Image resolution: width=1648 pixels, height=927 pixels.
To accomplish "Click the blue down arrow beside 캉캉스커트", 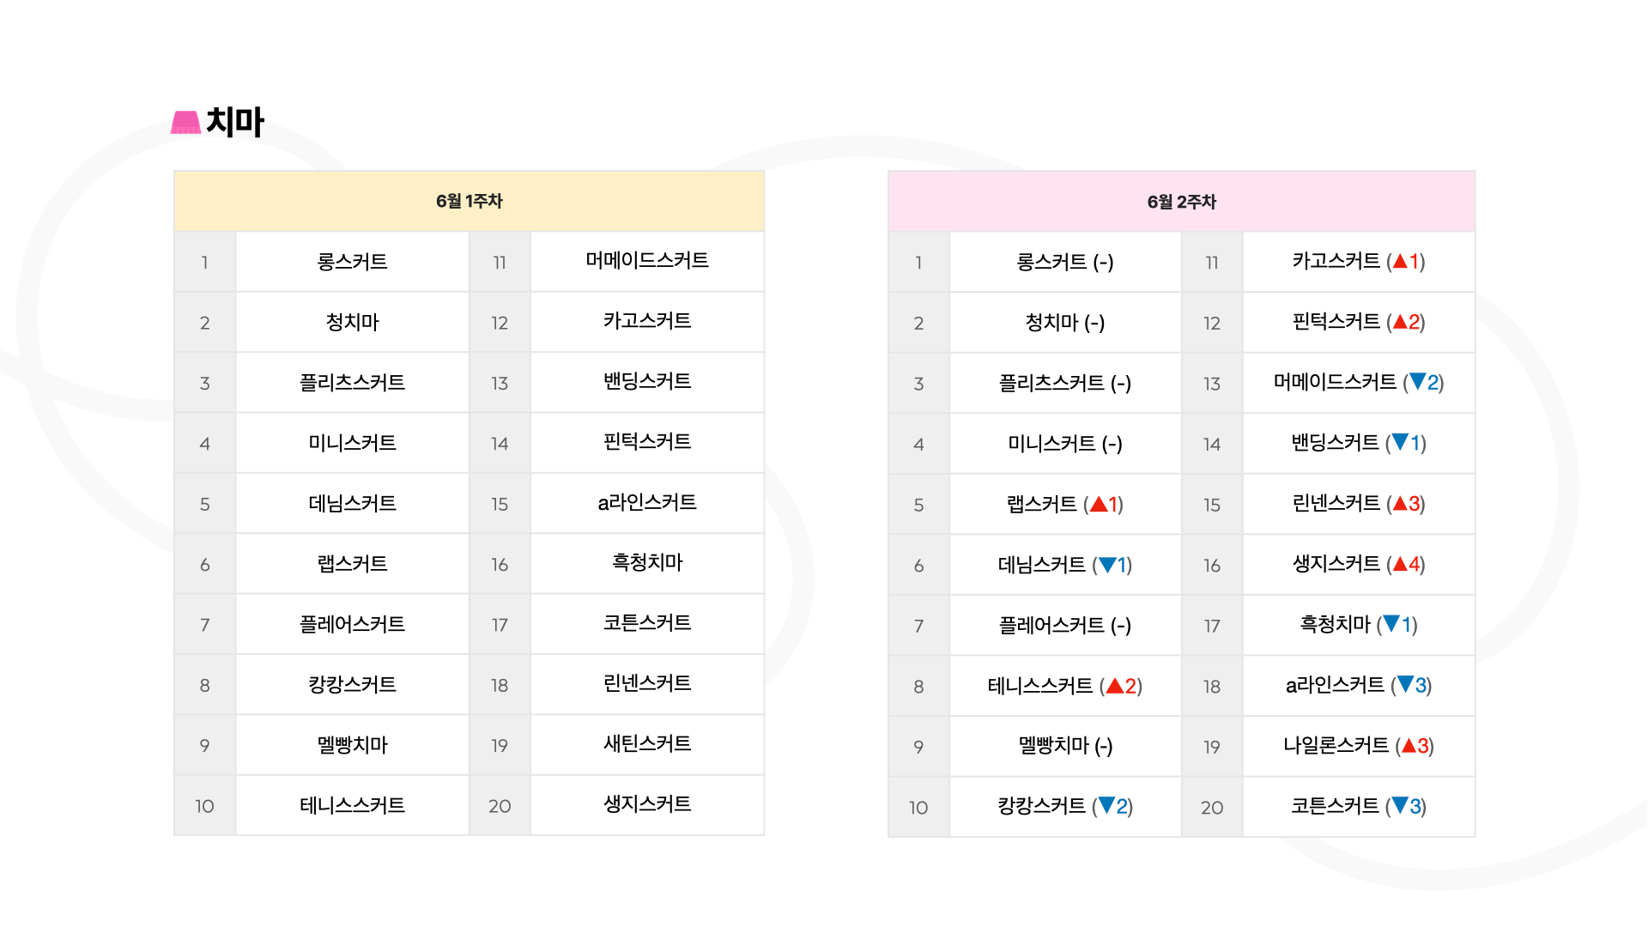I will 1107,805.
